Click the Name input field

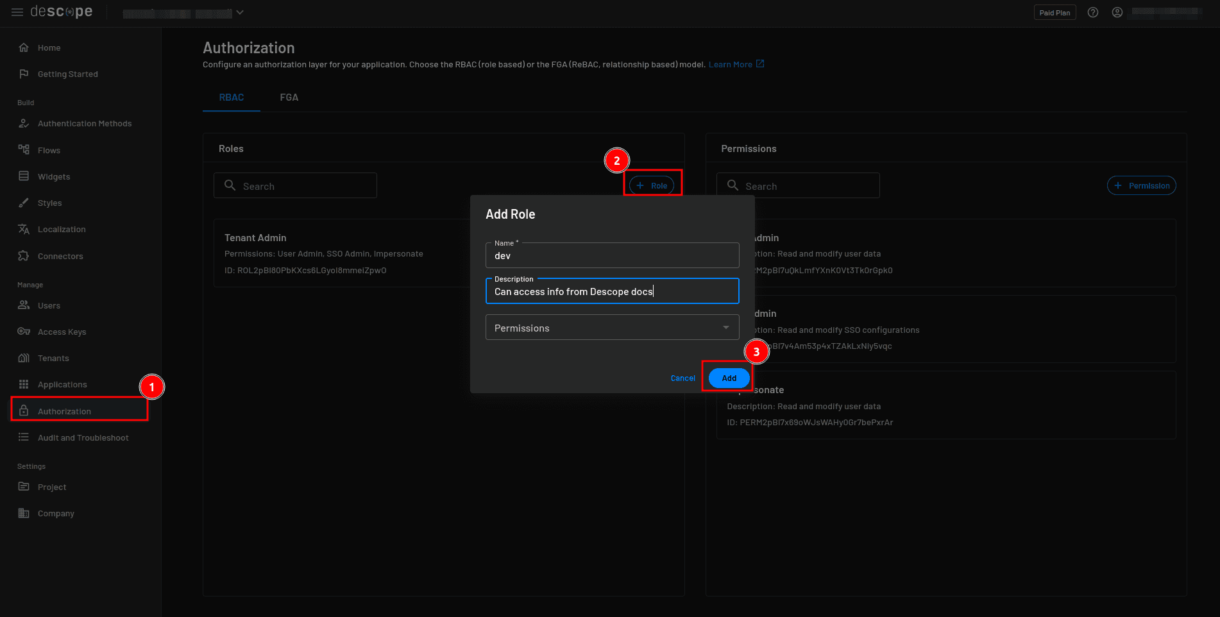[612, 256]
